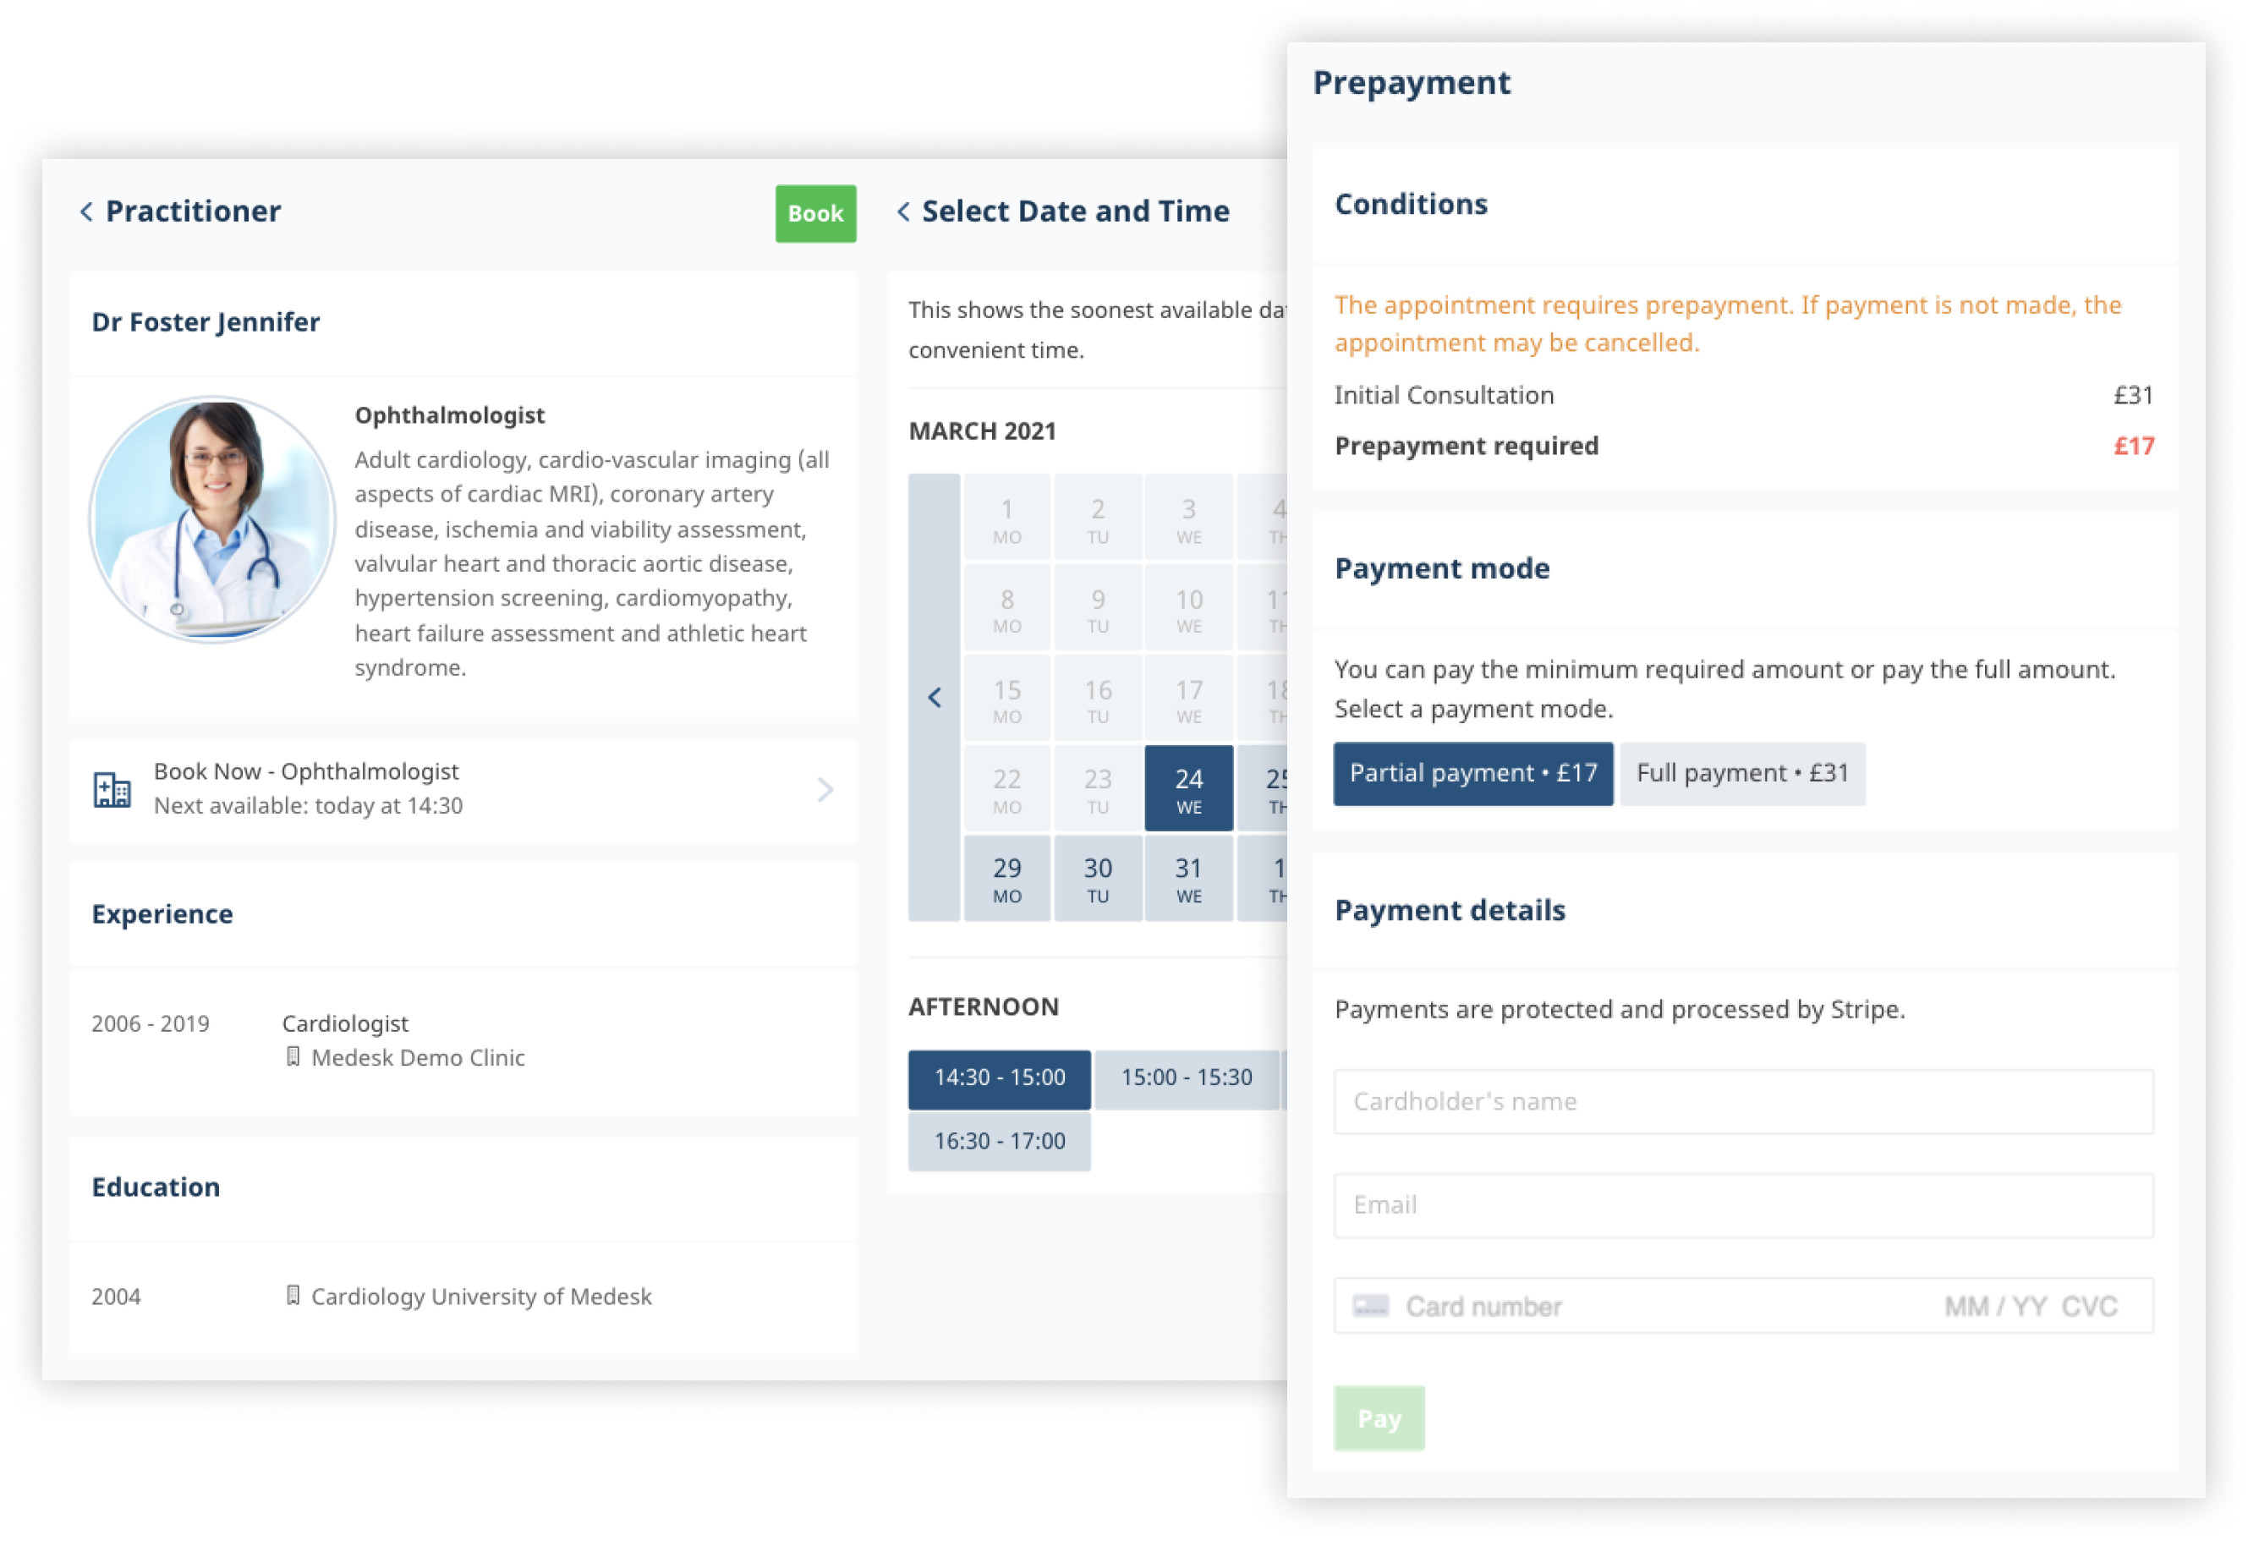2248x1541 pixels.
Task: Click the Book button to proceed
Action: point(813,211)
